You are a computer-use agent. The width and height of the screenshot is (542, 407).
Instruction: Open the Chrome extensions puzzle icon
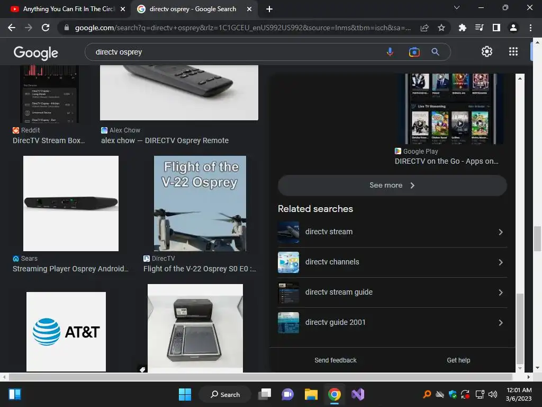click(x=462, y=28)
